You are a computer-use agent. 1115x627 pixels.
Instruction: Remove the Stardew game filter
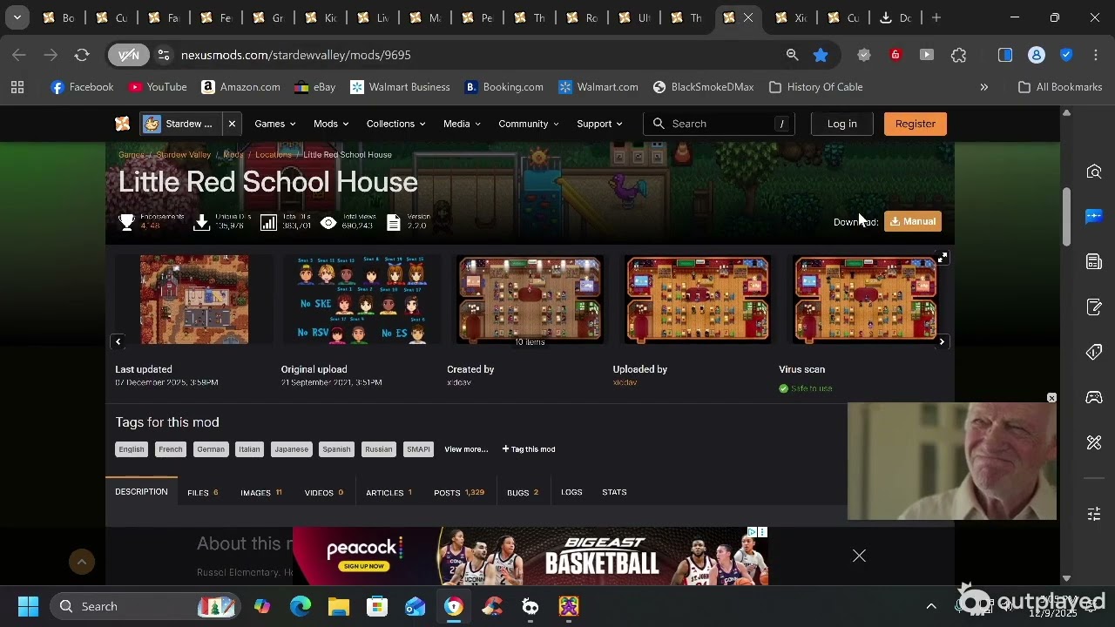coord(232,124)
